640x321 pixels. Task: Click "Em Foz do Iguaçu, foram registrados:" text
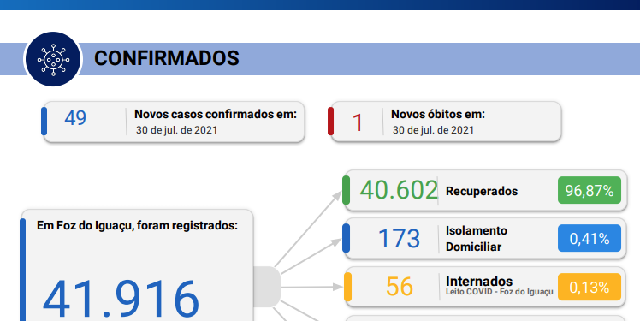(x=137, y=225)
